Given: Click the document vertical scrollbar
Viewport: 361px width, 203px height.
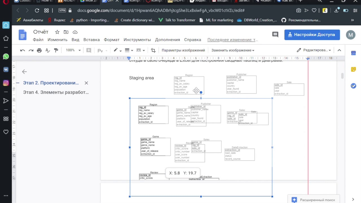Looking at the screenshot, I should coord(342,76).
